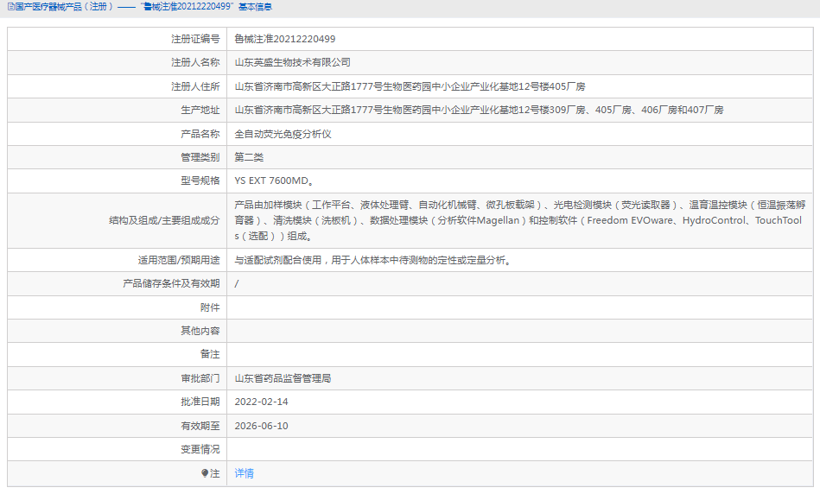The image size is (820, 494).
Task: Select approval department 山东省药品监督管理局
Action: pyautogui.click(x=283, y=378)
